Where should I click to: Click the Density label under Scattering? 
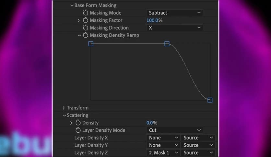coord(90,123)
